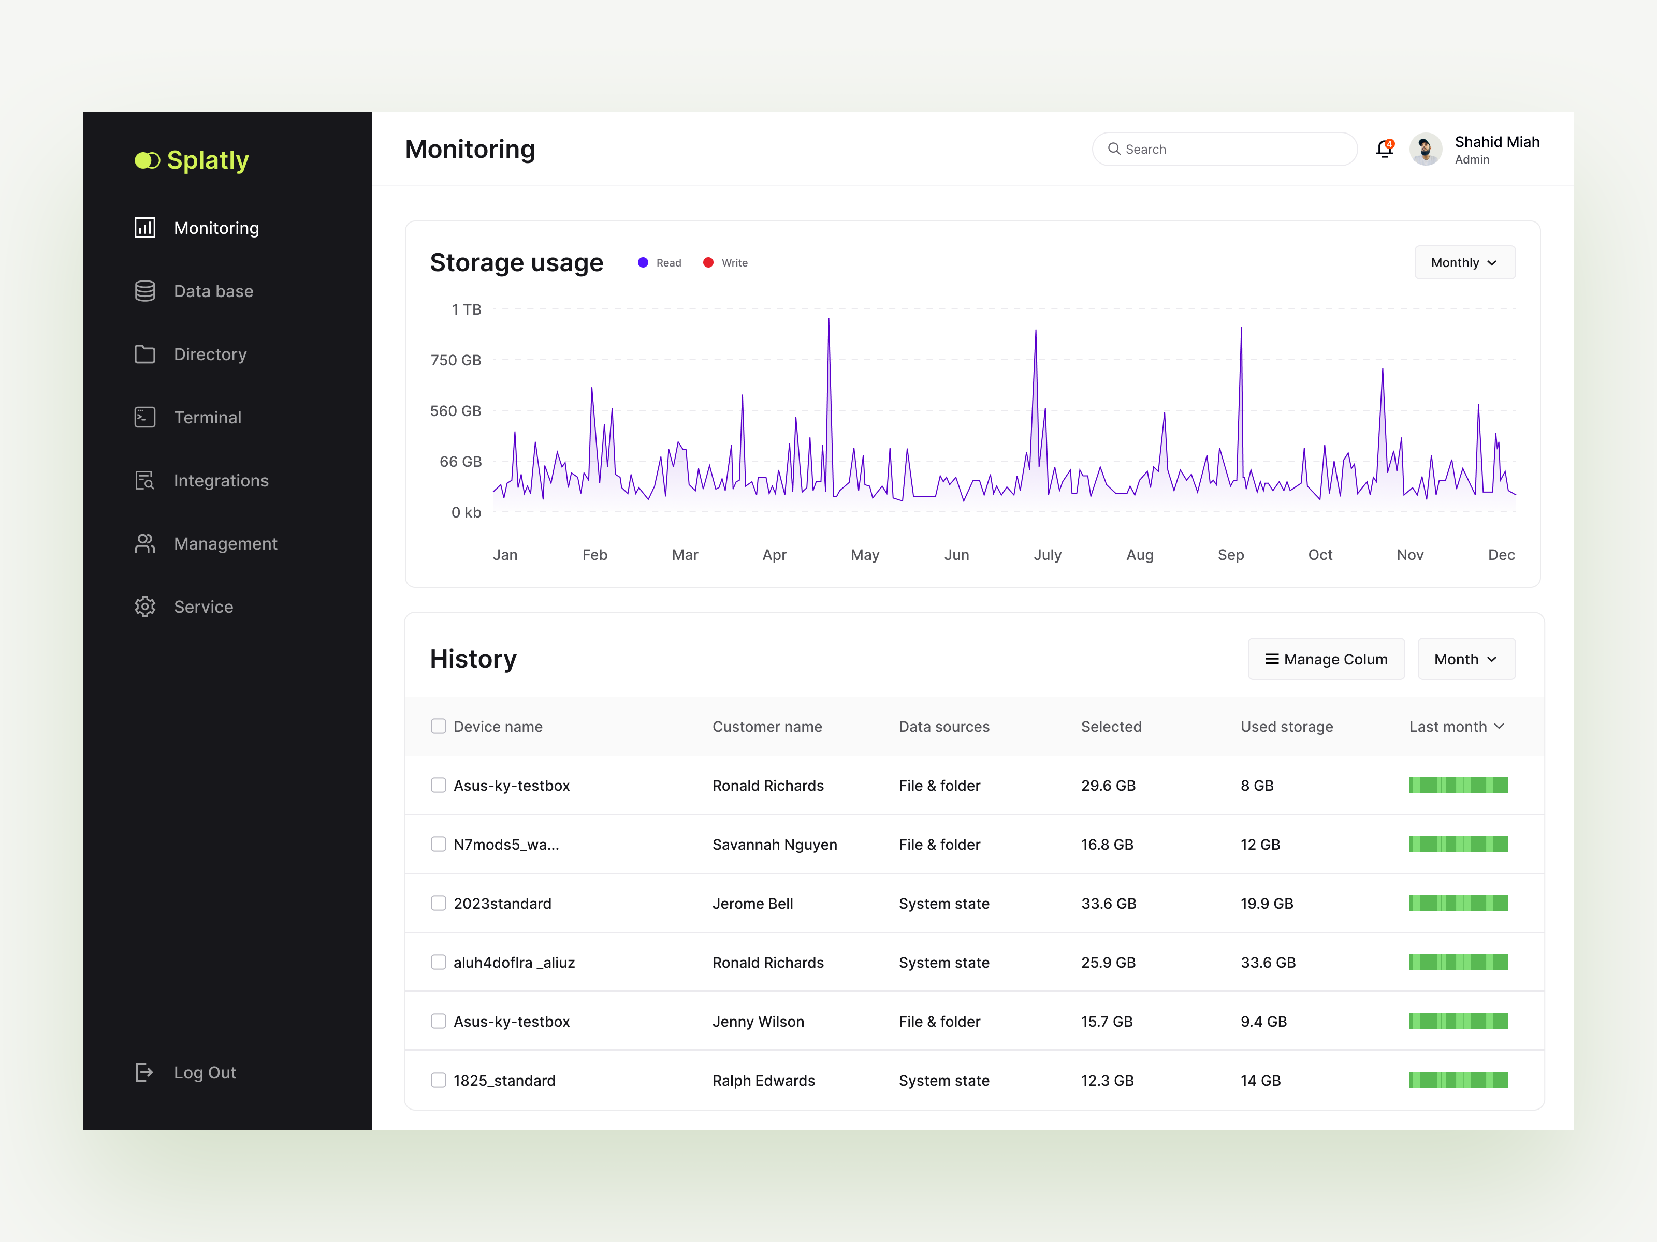Open the Monthly dropdown on Storage usage
This screenshot has width=1657, height=1242.
[x=1464, y=262]
